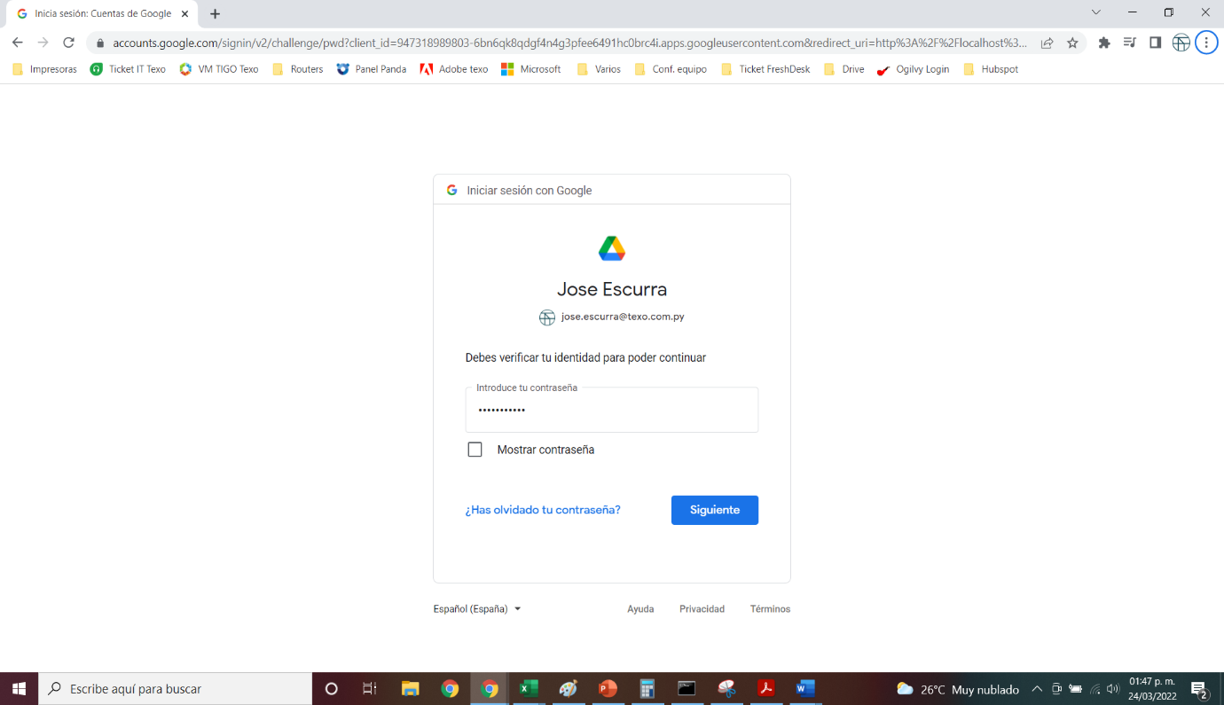Open Word from the taskbar
This screenshot has width=1224, height=705.
coord(805,688)
